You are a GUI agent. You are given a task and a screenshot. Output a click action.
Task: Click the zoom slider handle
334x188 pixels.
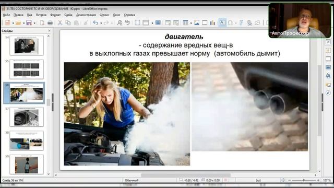click(x=304, y=180)
